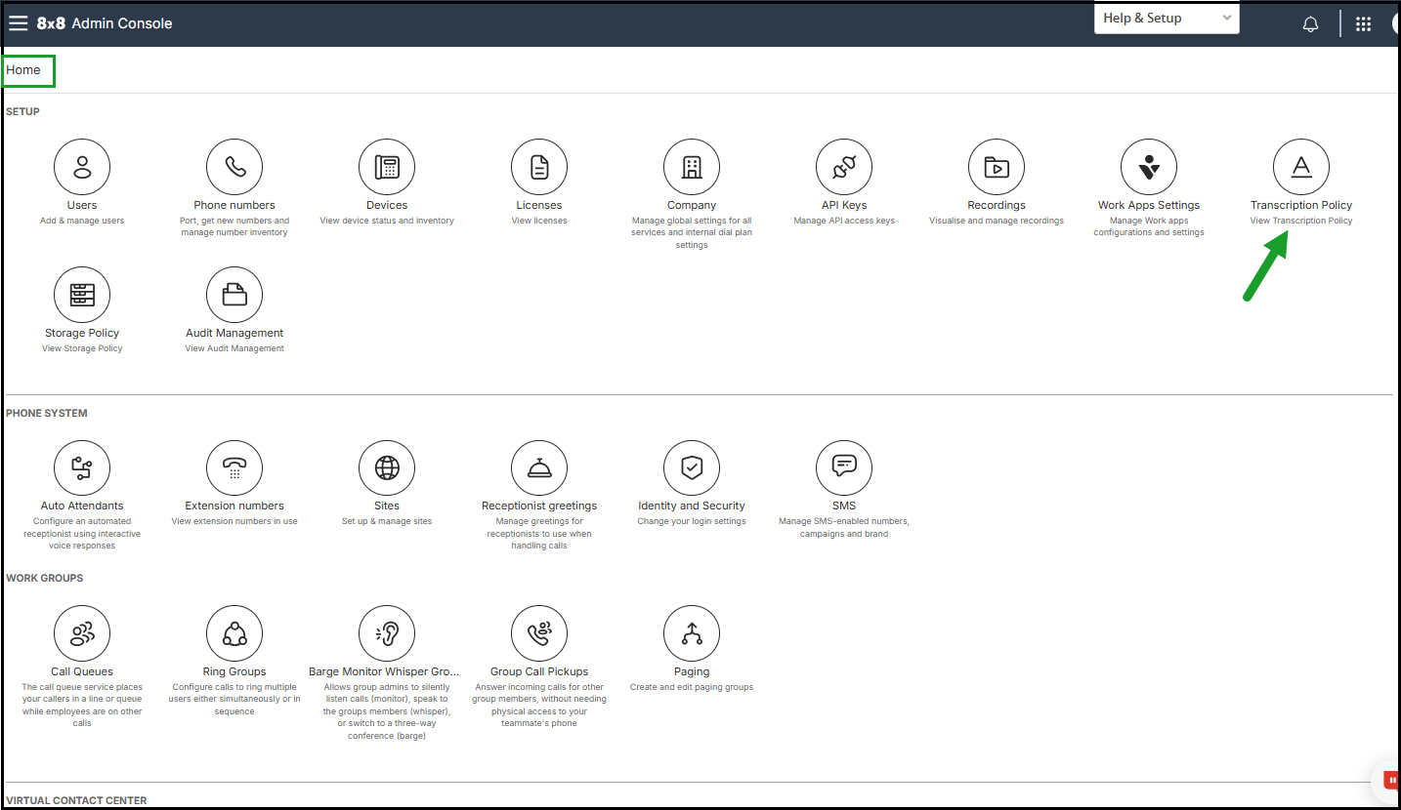
Task: Open the Audit Management icon
Action: point(234,295)
